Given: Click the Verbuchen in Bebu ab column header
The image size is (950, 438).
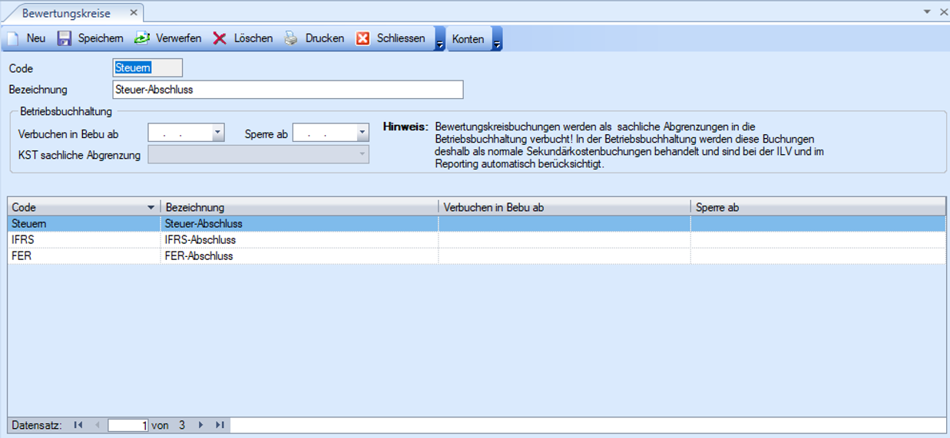Looking at the screenshot, I should point(564,208).
